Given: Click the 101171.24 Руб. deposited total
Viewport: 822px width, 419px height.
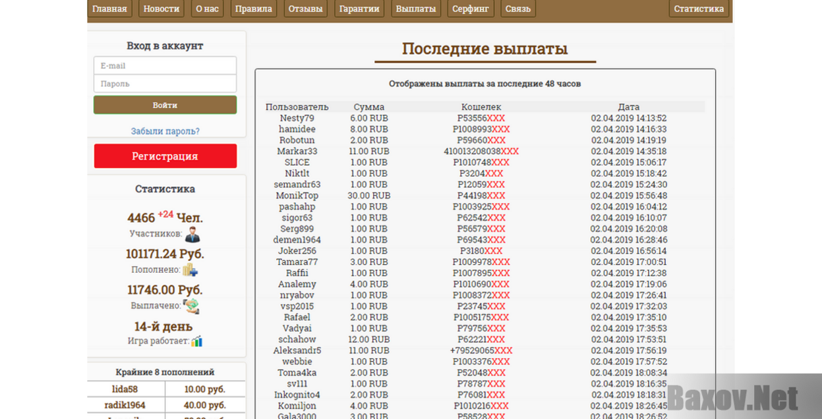Looking at the screenshot, I should point(165,254).
